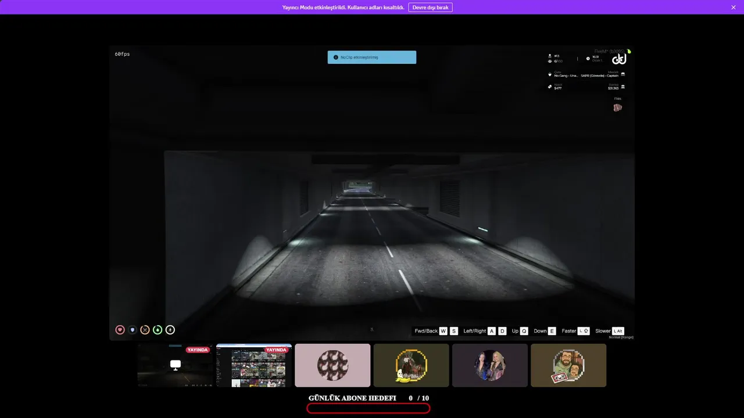Open the second live stream thumbnail showing a grid
This screenshot has width=744, height=418.
click(254, 365)
